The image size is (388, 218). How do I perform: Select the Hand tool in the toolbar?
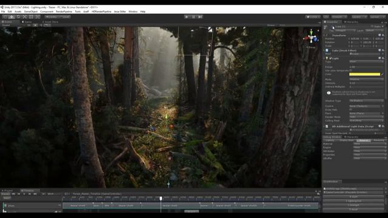(5, 17)
